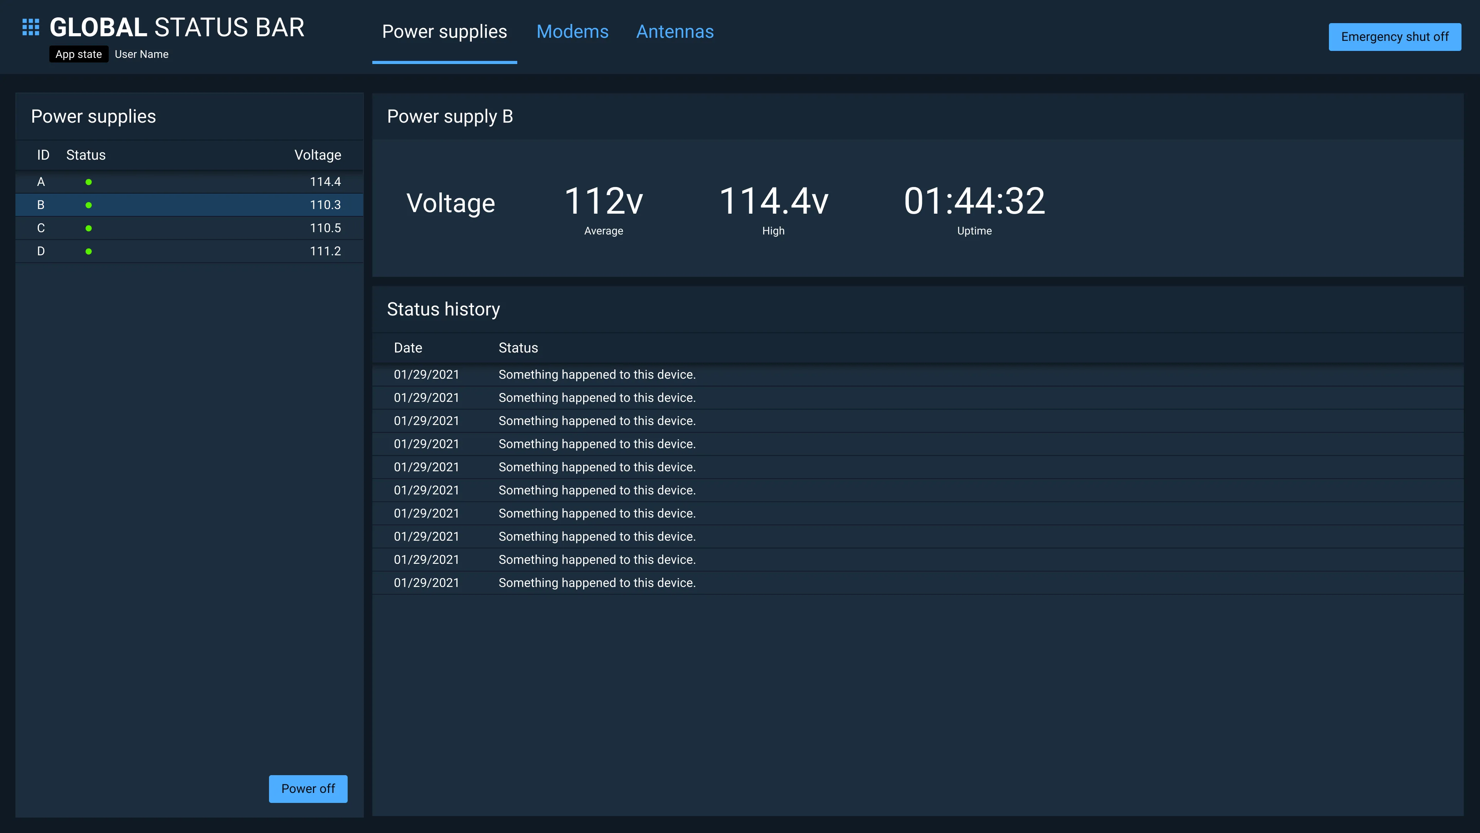Sort the table by Voltage column
This screenshot has width=1480, height=833.
318,155
